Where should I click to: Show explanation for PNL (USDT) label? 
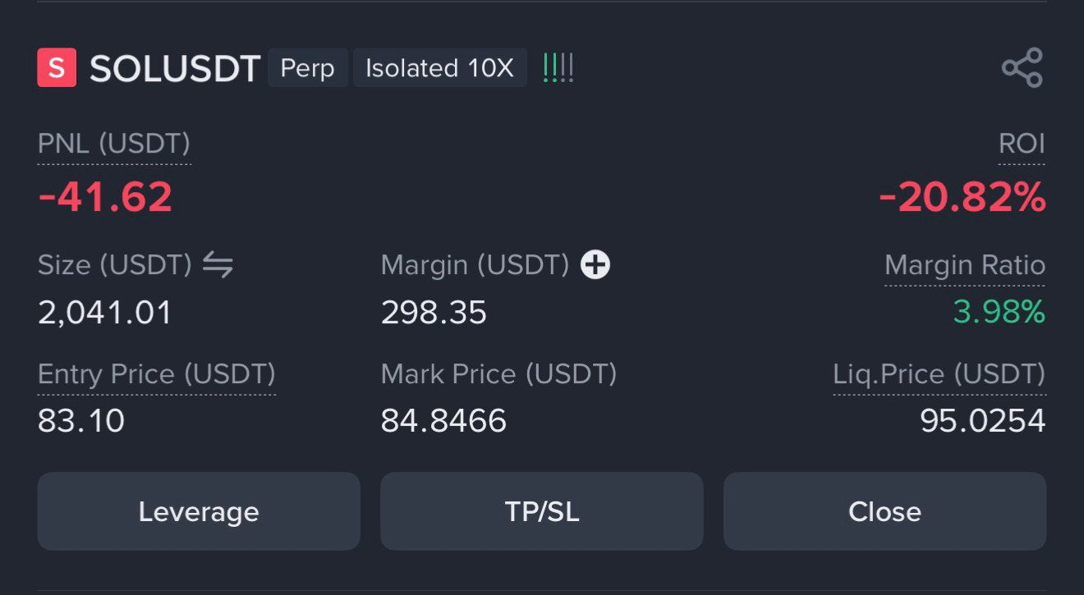114,144
